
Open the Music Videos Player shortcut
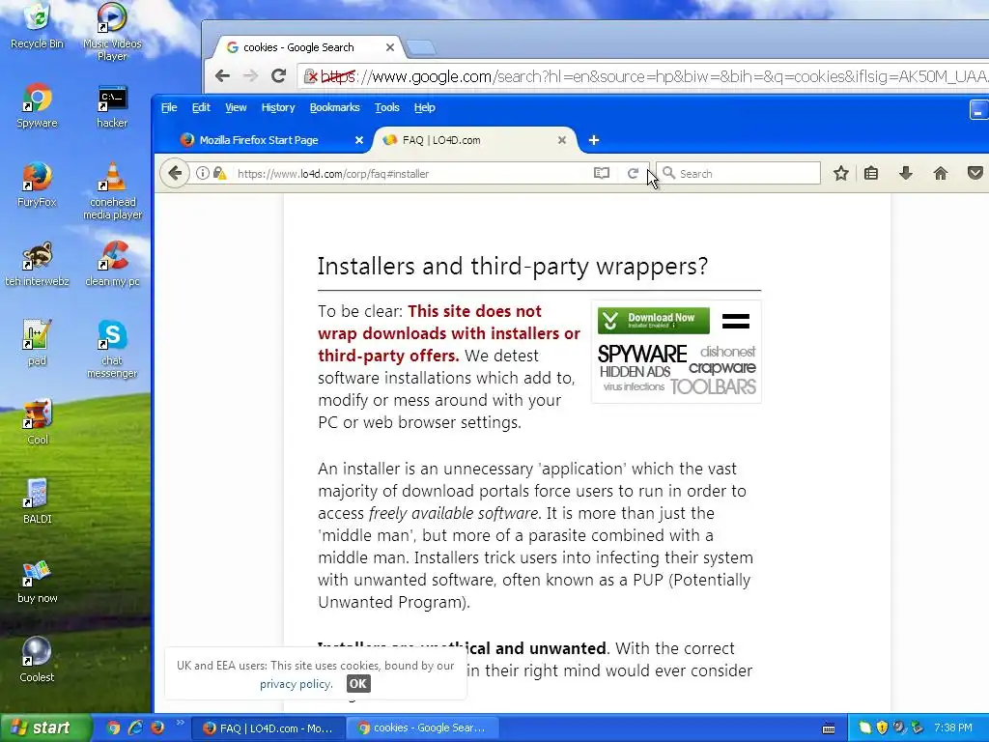pyautogui.click(x=112, y=32)
